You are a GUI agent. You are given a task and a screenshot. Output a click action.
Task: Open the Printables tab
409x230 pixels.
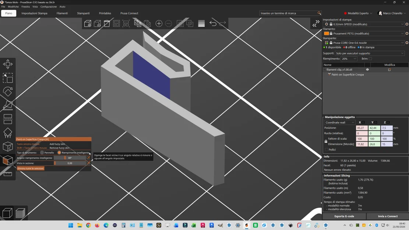[105, 13]
